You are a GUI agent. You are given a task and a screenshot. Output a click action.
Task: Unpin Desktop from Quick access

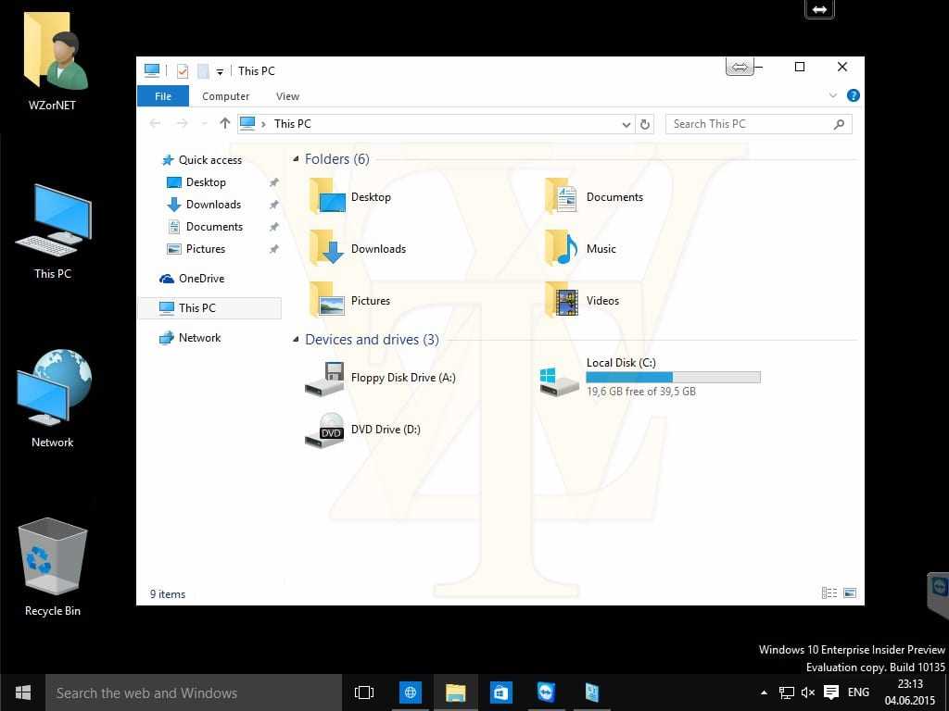point(273,182)
